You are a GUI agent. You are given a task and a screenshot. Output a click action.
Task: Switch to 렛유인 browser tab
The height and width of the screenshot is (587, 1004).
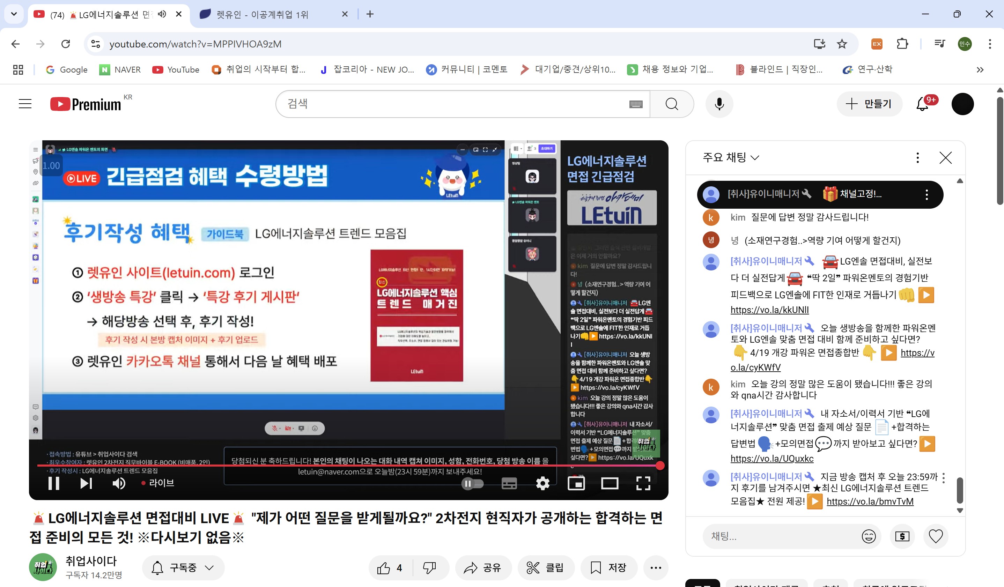(263, 14)
